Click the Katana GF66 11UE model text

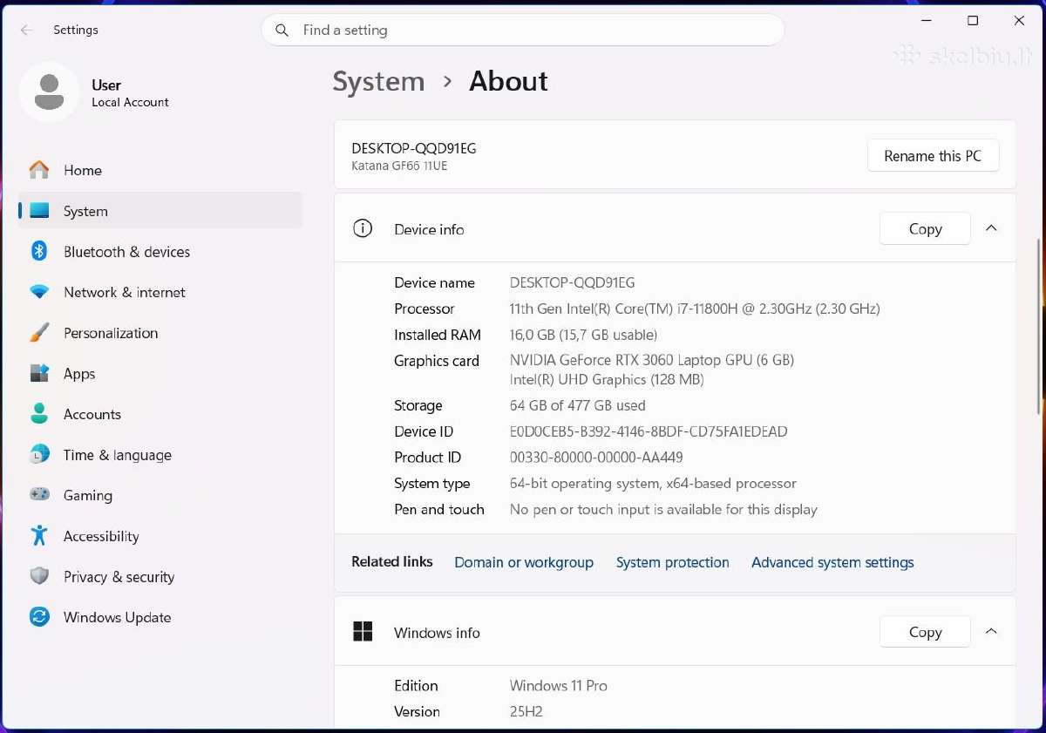coord(399,166)
